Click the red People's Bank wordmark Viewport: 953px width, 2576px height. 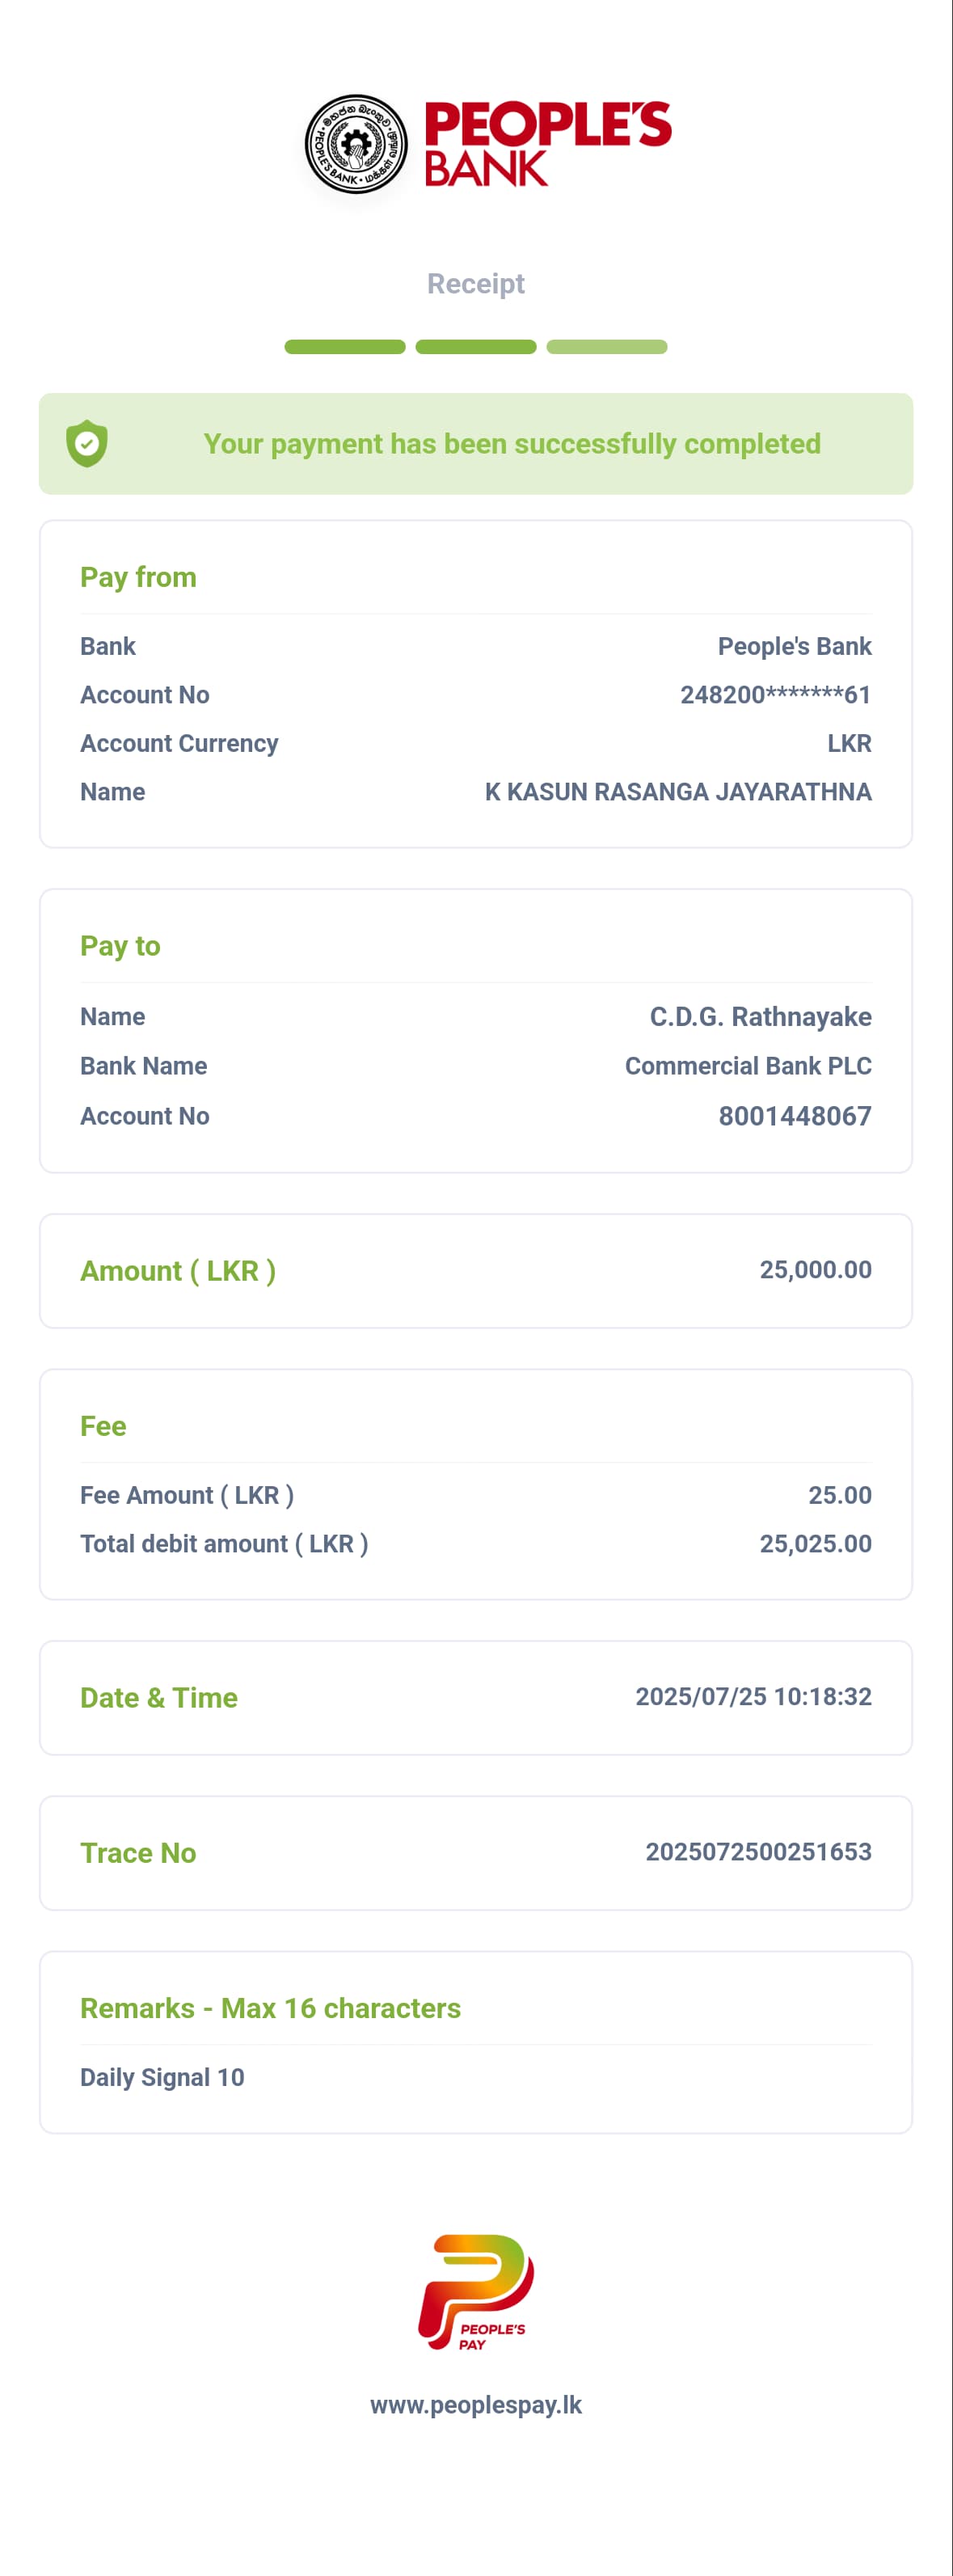546,143
